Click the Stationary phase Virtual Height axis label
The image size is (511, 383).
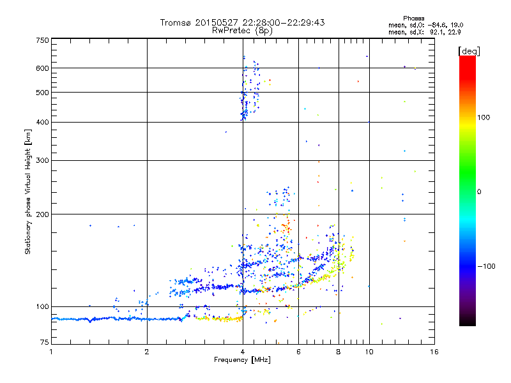pos(28,192)
